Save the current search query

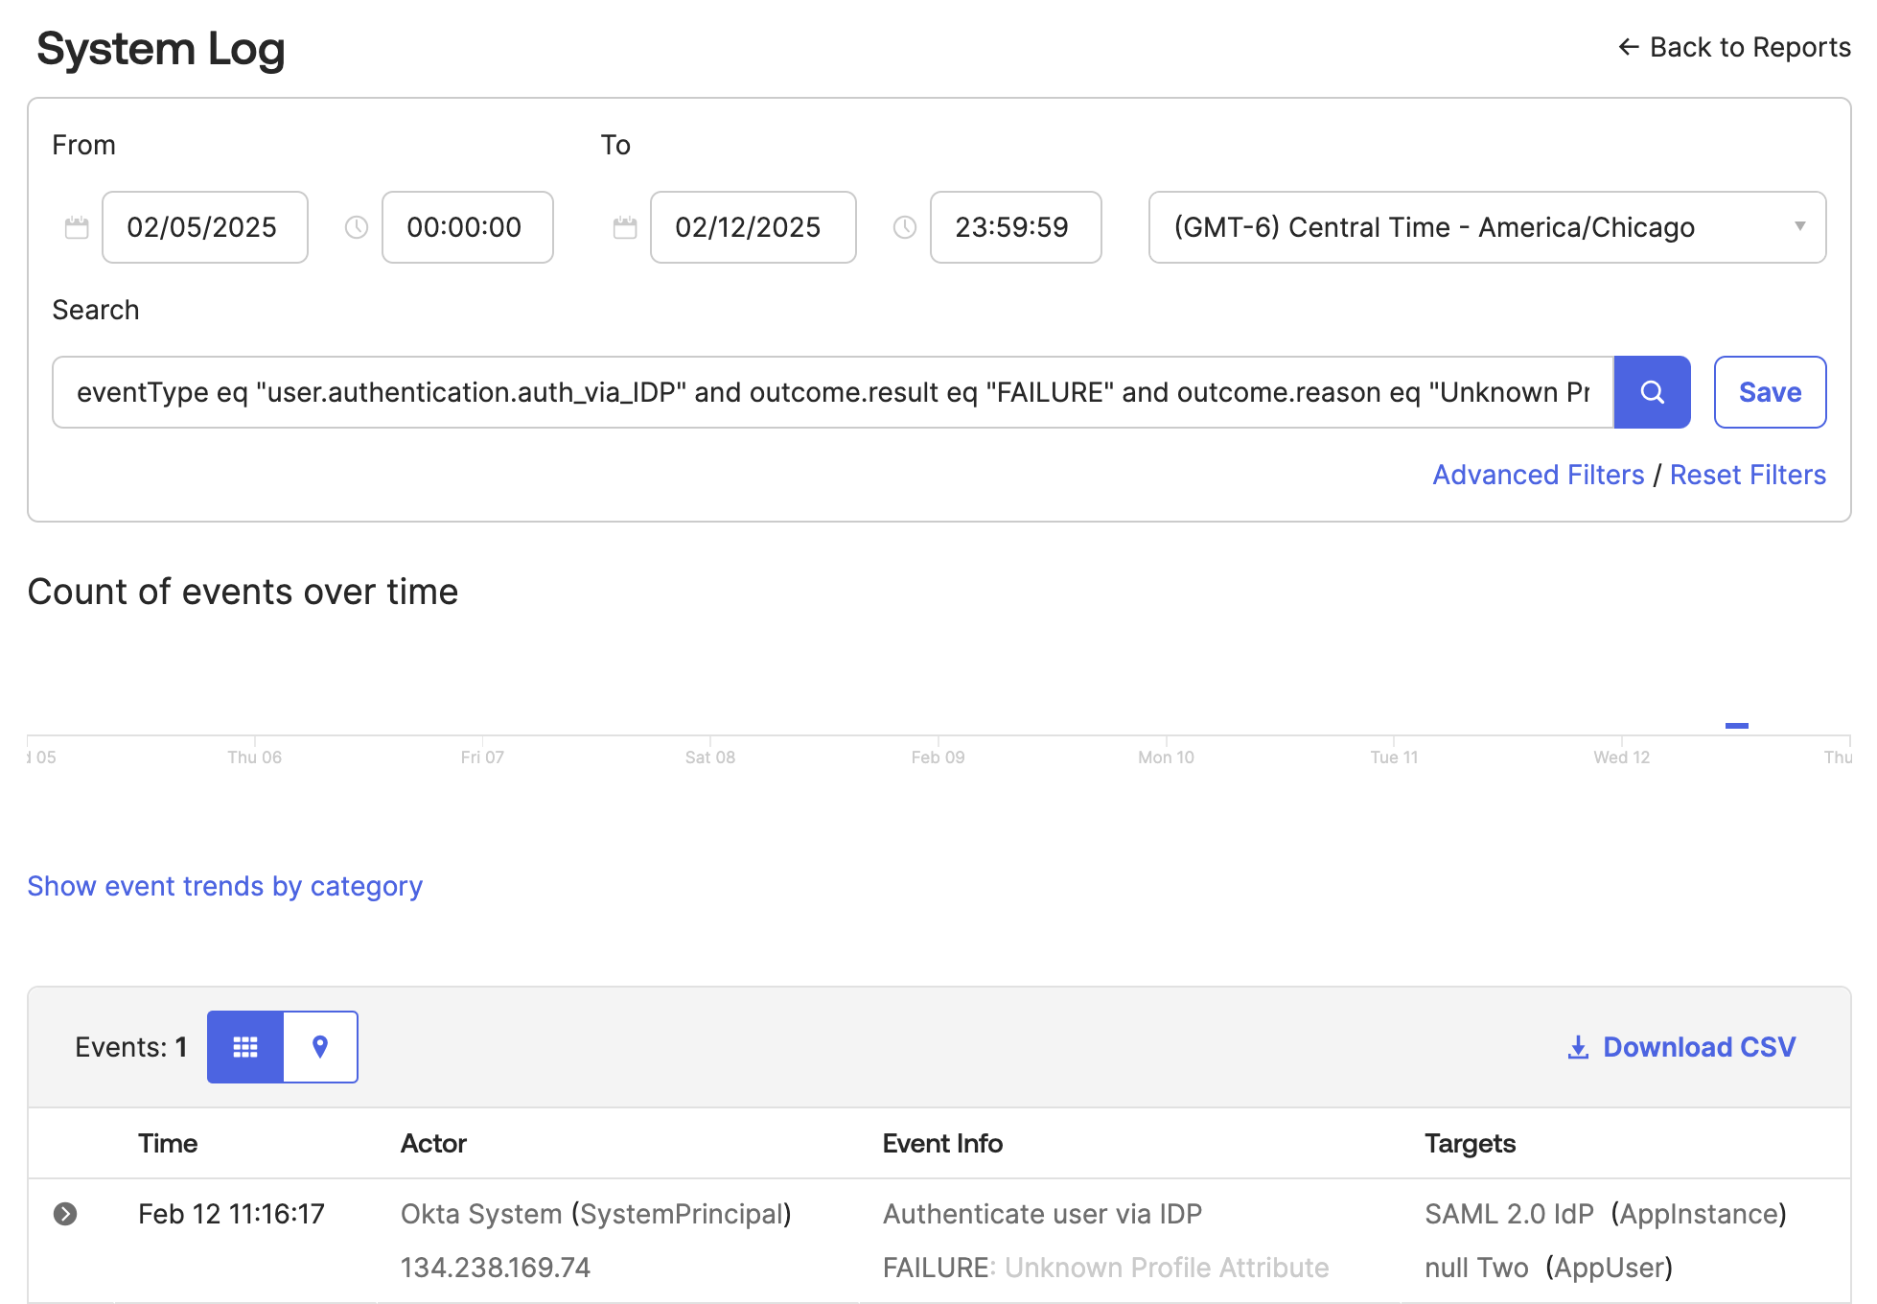1769,392
